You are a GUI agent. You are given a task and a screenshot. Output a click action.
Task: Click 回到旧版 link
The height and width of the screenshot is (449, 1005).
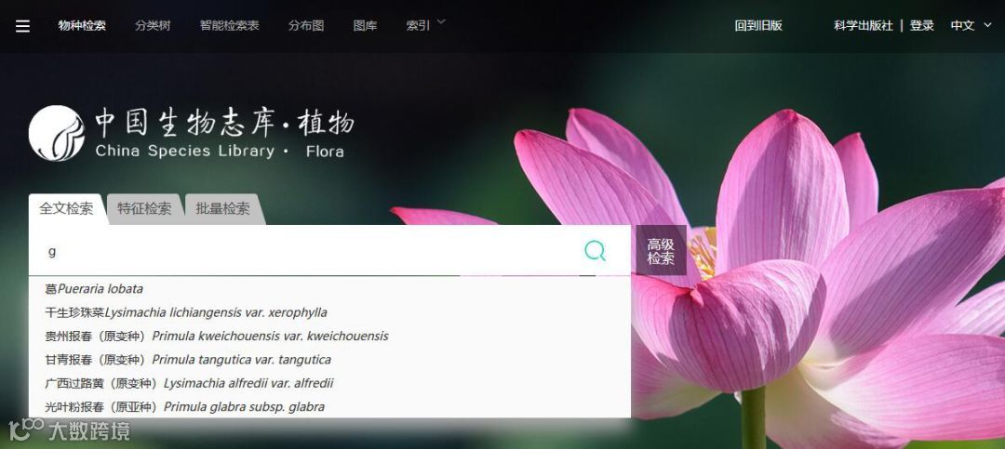(758, 26)
